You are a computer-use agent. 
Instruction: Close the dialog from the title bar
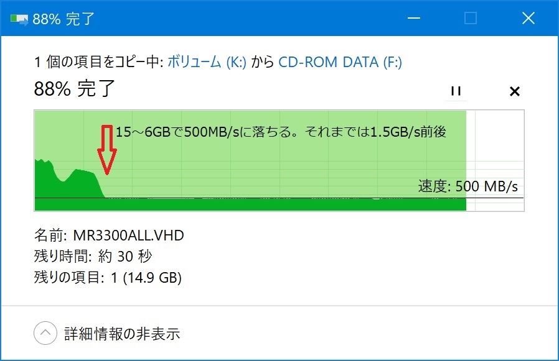coord(528,18)
